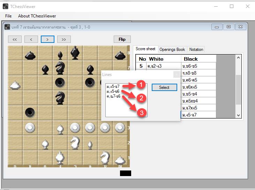Open the File menu
This screenshot has width=255, height=190.
tap(8, 16)
